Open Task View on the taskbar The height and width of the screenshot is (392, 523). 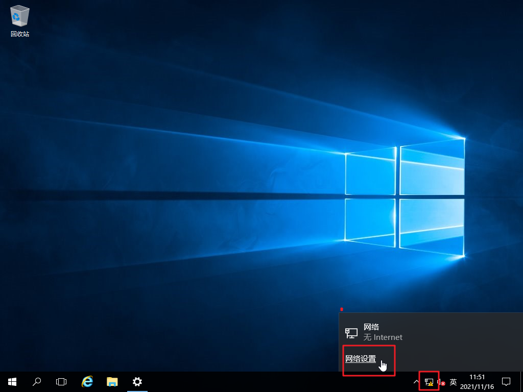click(61, 382)
